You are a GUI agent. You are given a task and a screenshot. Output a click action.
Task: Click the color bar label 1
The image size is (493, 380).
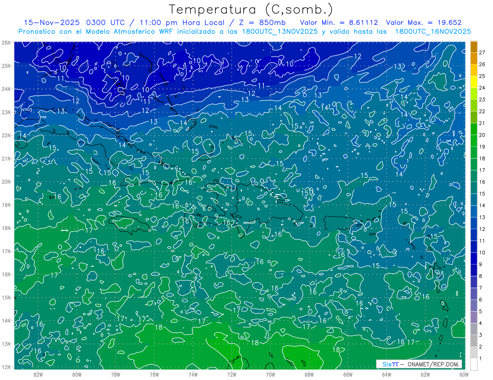pyautogui.click(x=481, y=359)
